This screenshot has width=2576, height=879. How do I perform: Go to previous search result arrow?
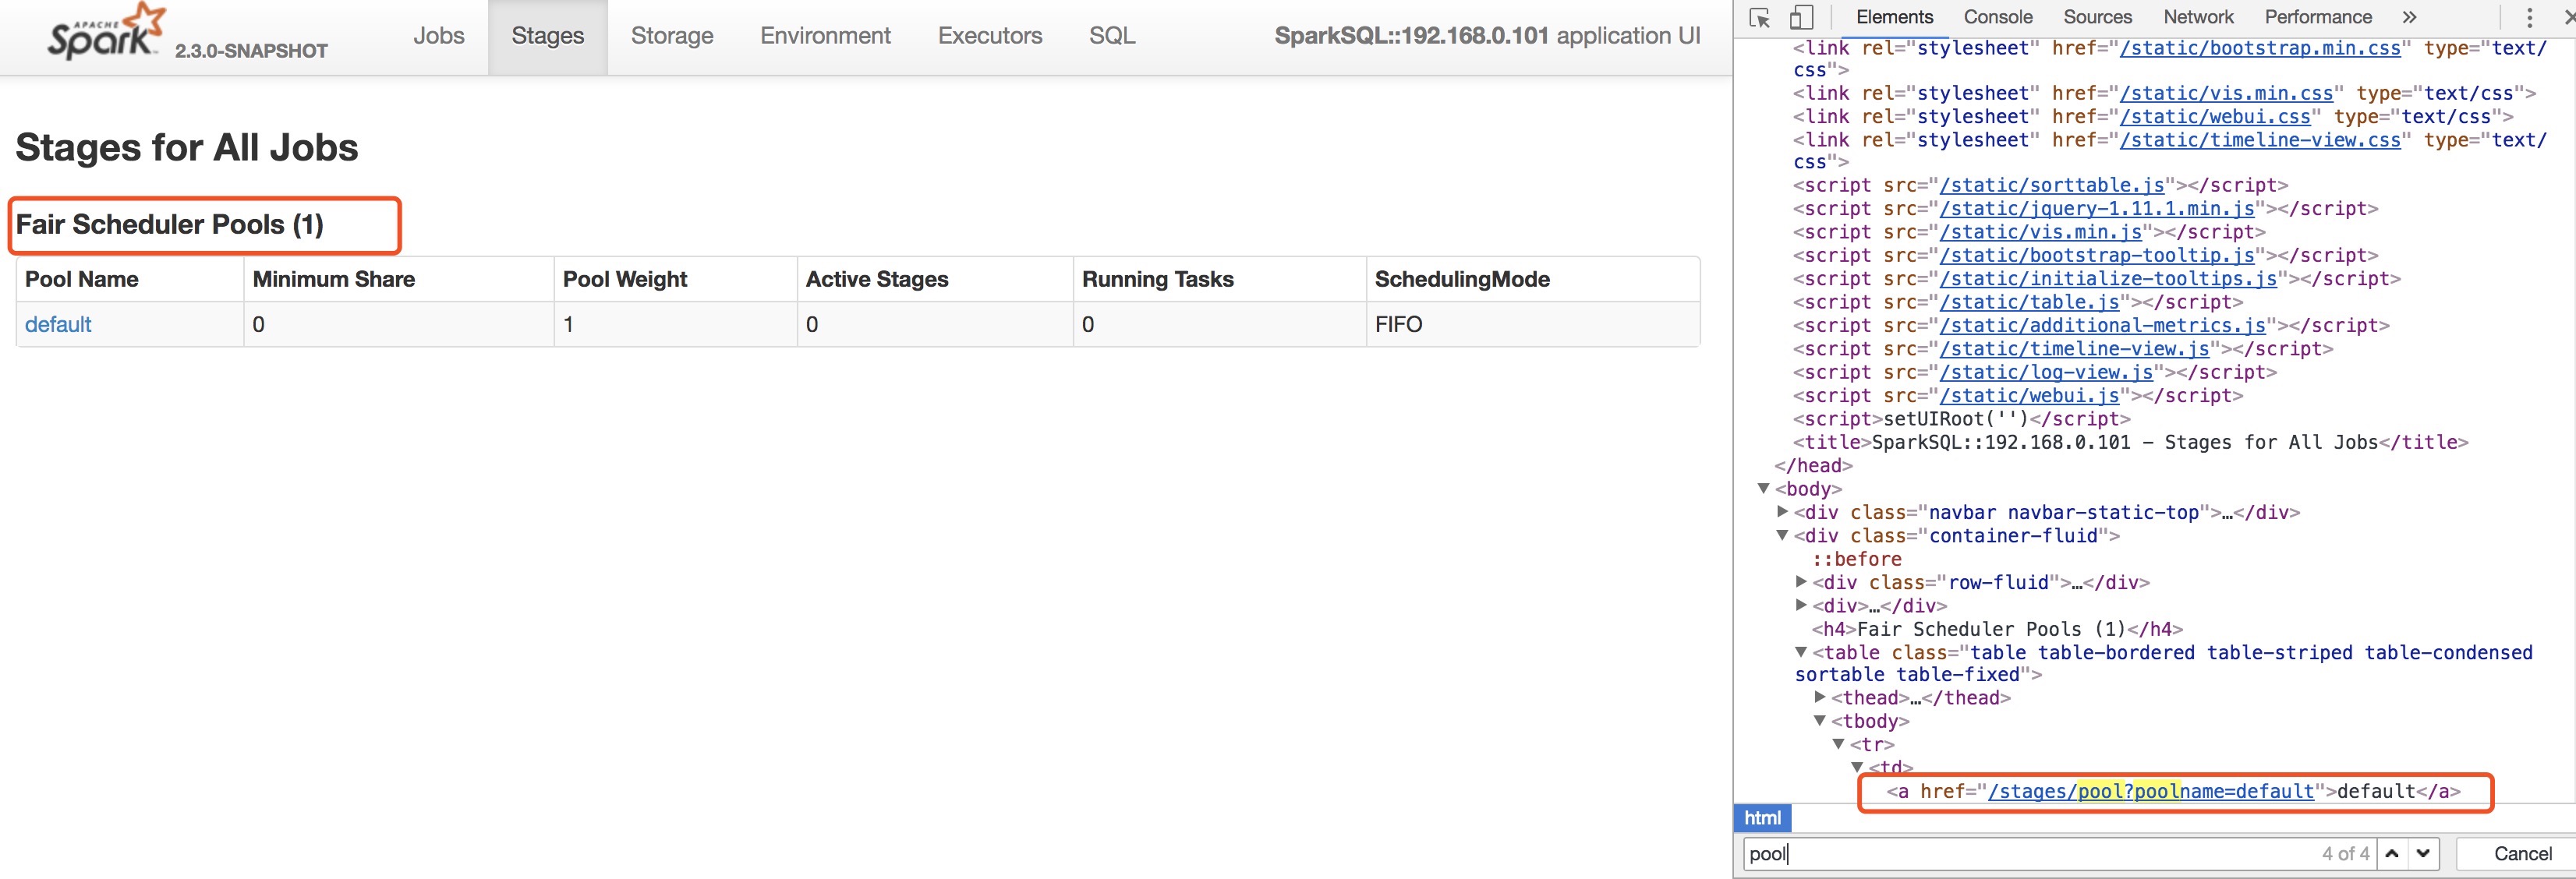pyautogui.click(x=2392, y=853)
